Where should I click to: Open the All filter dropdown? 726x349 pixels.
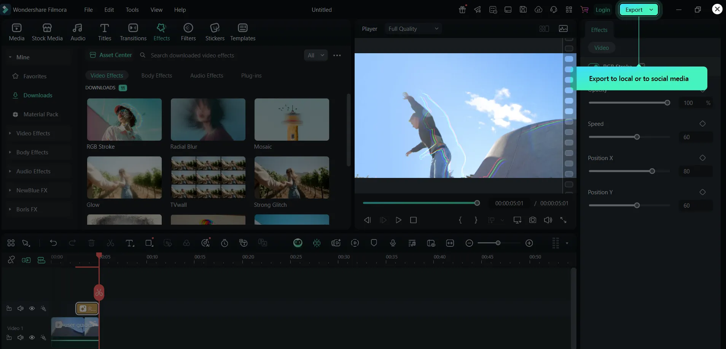315,55
